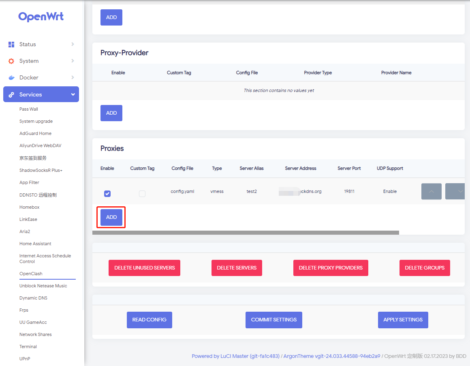Open Home Assistant menu entry
This screenshot has height=366, width=470.
pyautogui.click(x=35, y=244)
